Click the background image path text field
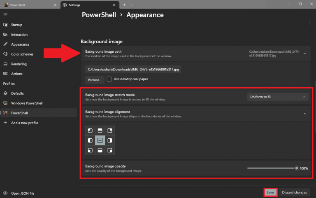This screenshot has height=198, width=316. click(133, 69)
